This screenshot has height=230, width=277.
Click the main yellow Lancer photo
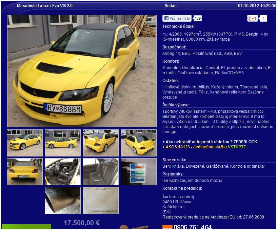82,71
